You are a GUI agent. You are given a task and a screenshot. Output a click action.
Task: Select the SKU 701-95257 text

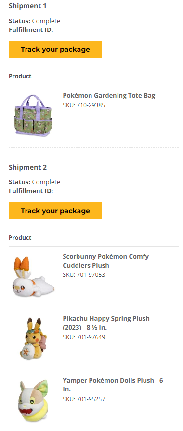click(84, 399)
